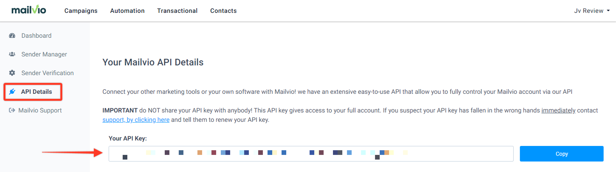This screenshot has width=616, height=172.
Task: Open the Automation menu
Action: [x=127, y=11]
